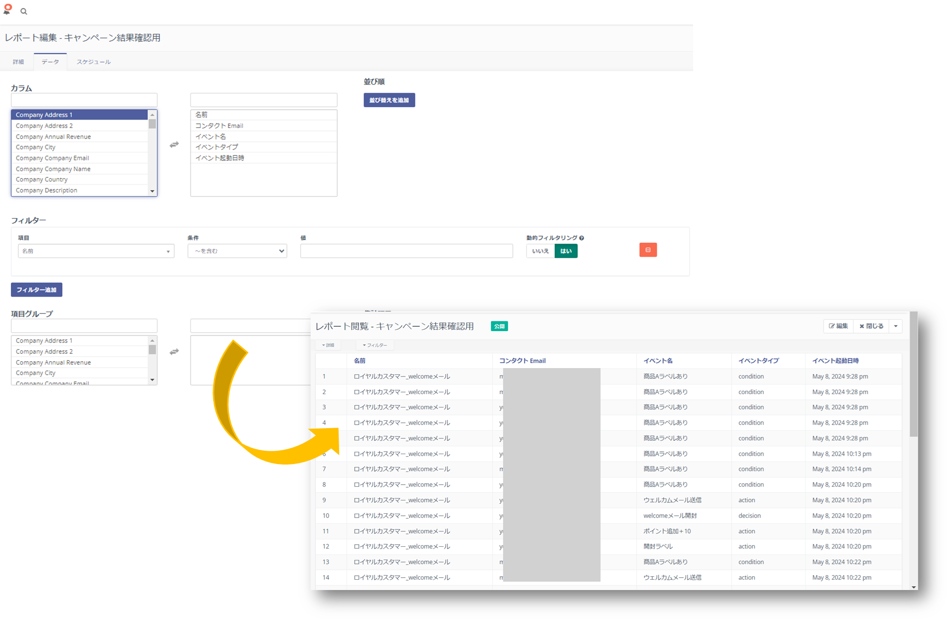Delete filter with red minus icon
The image size is (950, 622).
pos(648,250)
